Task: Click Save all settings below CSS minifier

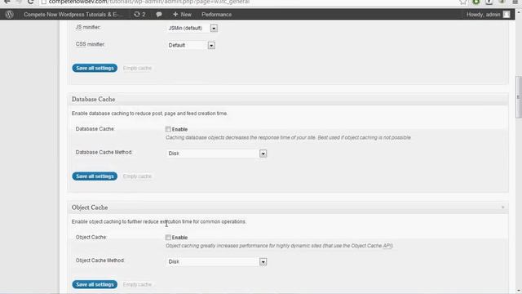Action: point(95,68)
